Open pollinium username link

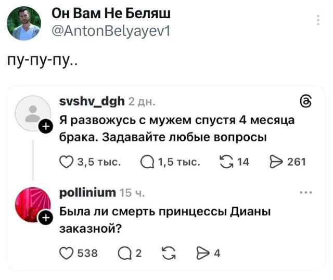(87, 193)
